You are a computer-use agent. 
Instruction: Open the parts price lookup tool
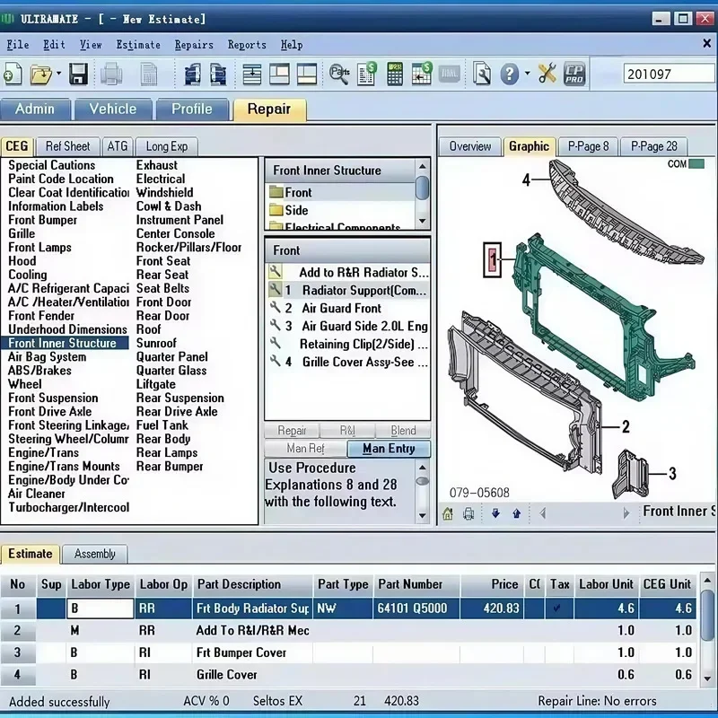click(x=339, y=74)
